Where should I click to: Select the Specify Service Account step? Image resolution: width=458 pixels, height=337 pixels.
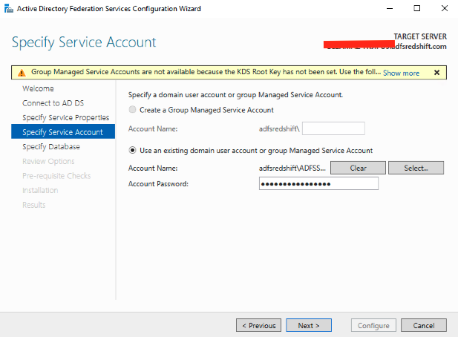[63, 131]
